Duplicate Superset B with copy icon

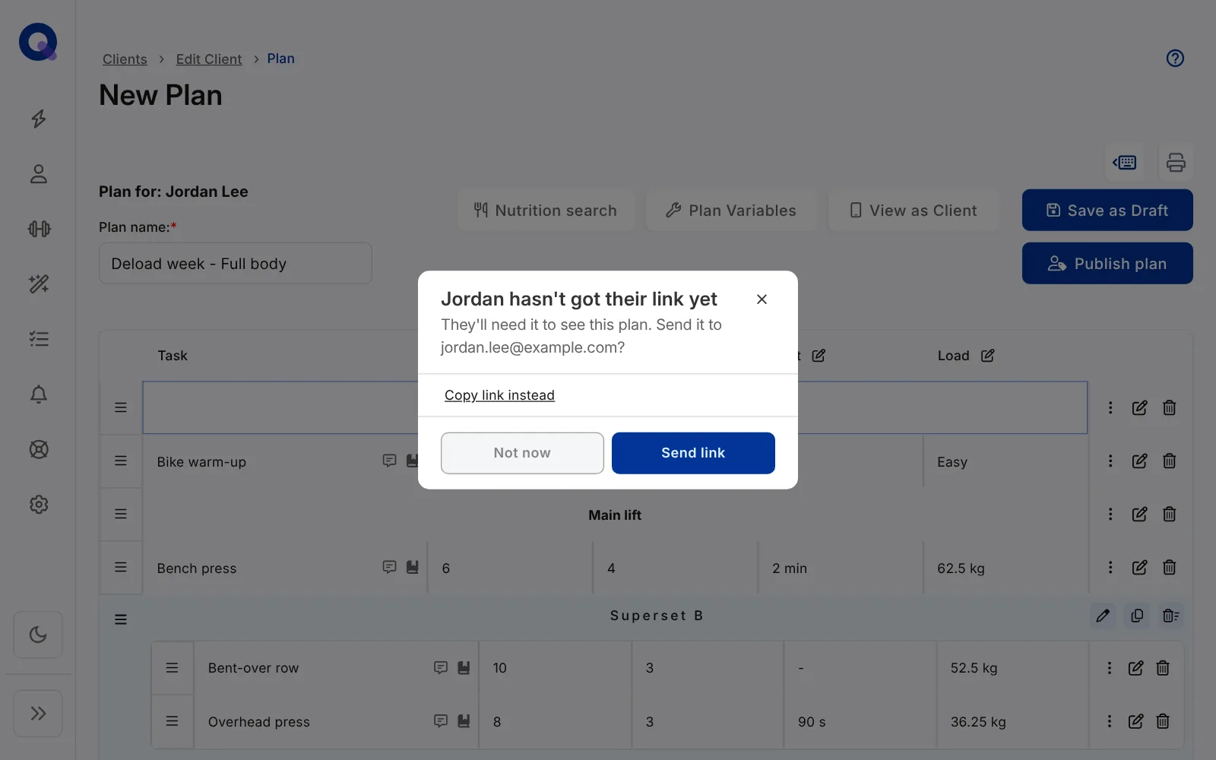[1137, 616]
